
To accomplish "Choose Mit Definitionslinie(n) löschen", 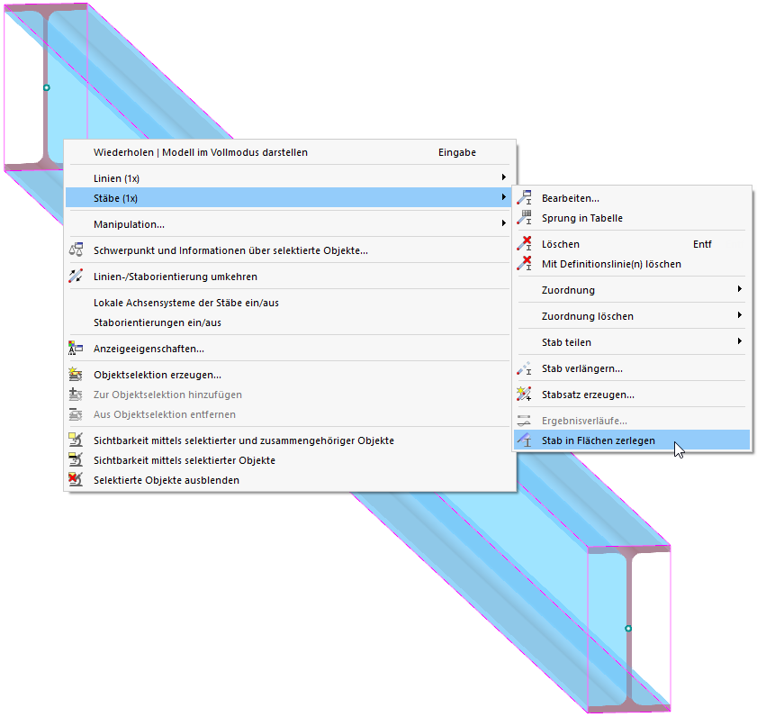I will [x=632, y=264].
